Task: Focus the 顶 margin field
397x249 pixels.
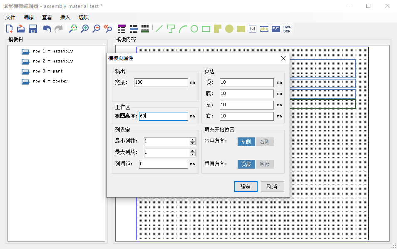Action: tap(247, 82)
